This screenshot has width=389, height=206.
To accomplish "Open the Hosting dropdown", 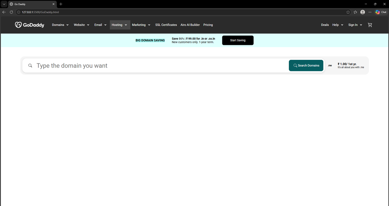I will tap(120, 25).
